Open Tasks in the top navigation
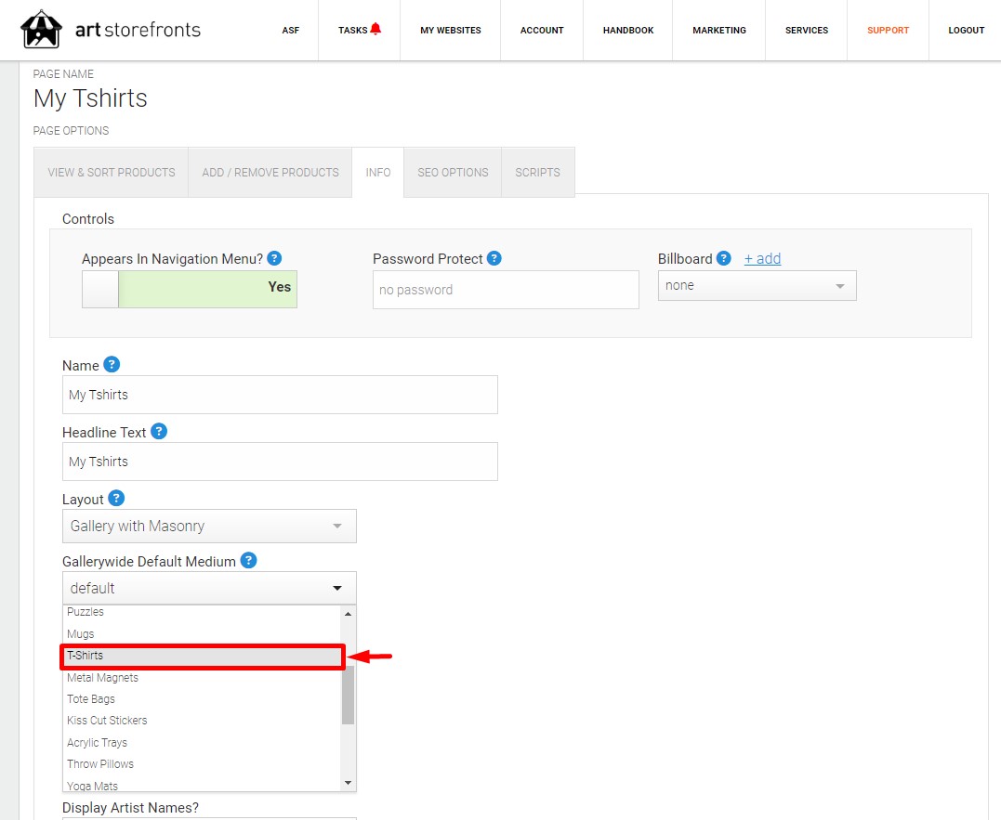 tap(352, 30)
